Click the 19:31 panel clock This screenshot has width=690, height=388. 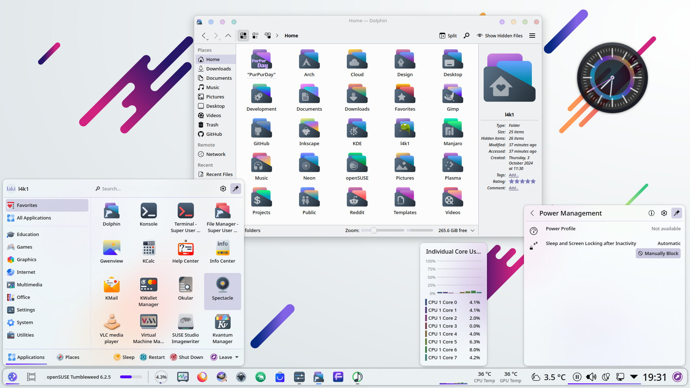coord(654,377)
